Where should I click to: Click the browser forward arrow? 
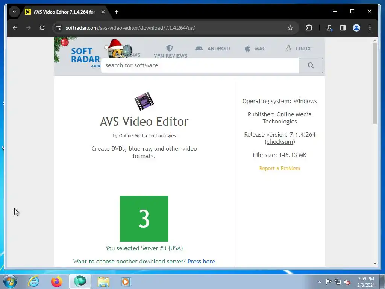pos(29,28)
